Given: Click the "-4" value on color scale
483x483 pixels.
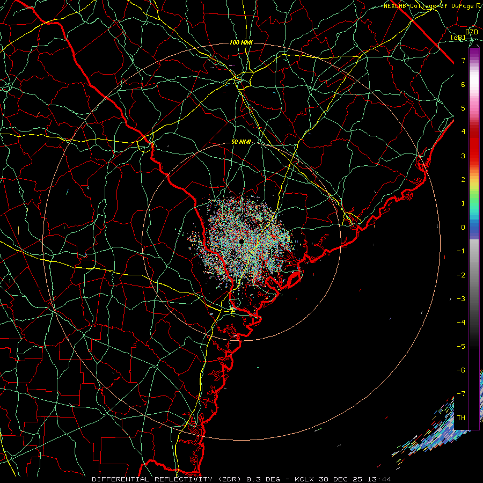Looking at the screenshot, I should click(x=461, y=323).
